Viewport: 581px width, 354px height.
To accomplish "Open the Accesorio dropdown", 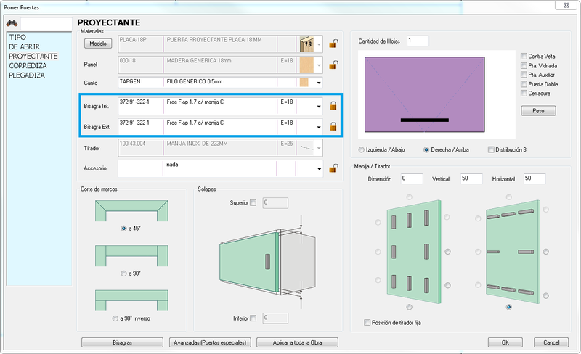I will pos(319,169).
